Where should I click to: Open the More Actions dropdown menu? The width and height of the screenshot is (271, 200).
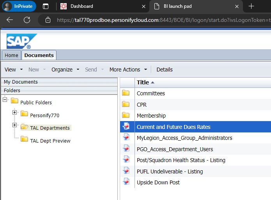click(x=128, y=70)
